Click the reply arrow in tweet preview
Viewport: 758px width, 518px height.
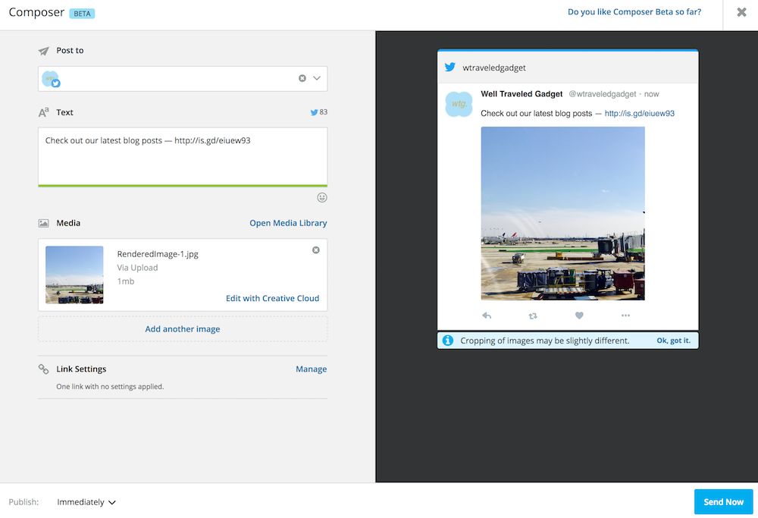point(487,316)
